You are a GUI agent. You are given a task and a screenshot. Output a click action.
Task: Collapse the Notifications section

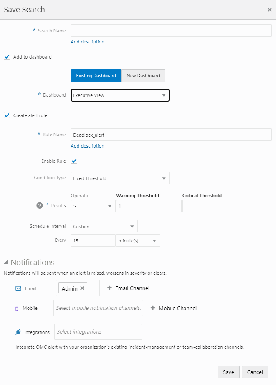click(x=6, y=262)
